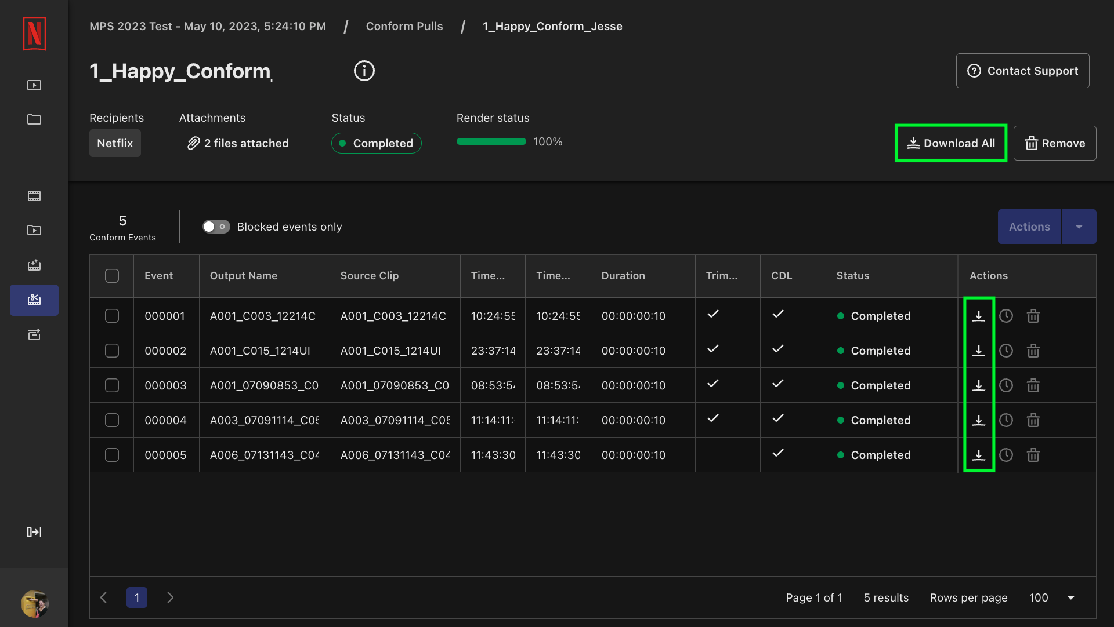Viewport: 1114px width, 627px height.
Task: Click the Netflix recipient chip
Action: click(x=115, y=143)
